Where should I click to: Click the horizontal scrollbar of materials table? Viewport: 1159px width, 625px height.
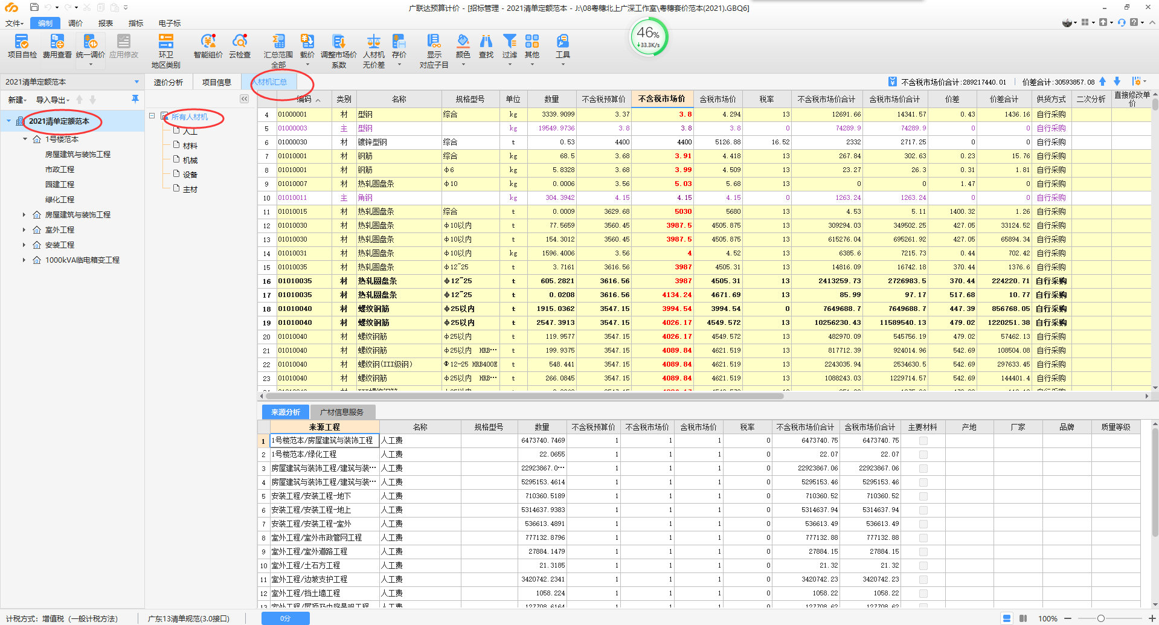[525, 396]
